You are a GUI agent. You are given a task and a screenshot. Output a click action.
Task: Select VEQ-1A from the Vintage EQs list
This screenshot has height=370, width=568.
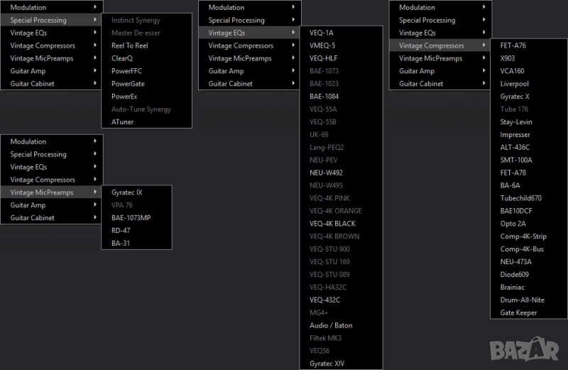coord(321,33)
